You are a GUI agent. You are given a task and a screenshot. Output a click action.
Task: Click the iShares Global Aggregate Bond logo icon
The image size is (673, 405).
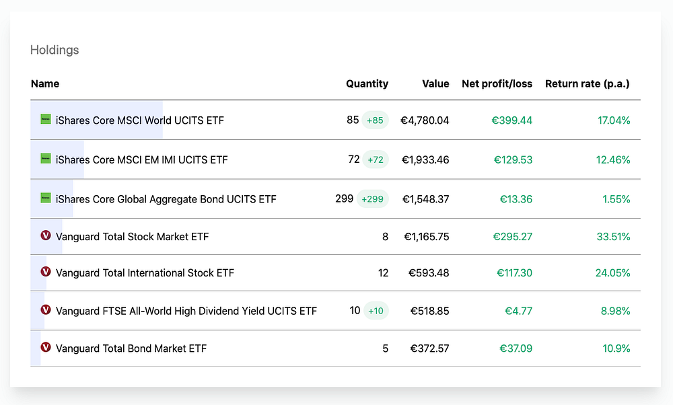tap(46, 198)
